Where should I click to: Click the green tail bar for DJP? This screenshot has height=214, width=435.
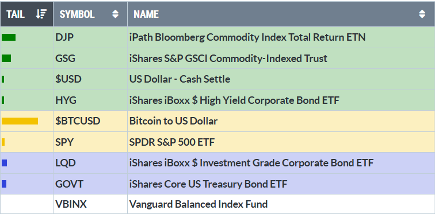coord(9,37)
